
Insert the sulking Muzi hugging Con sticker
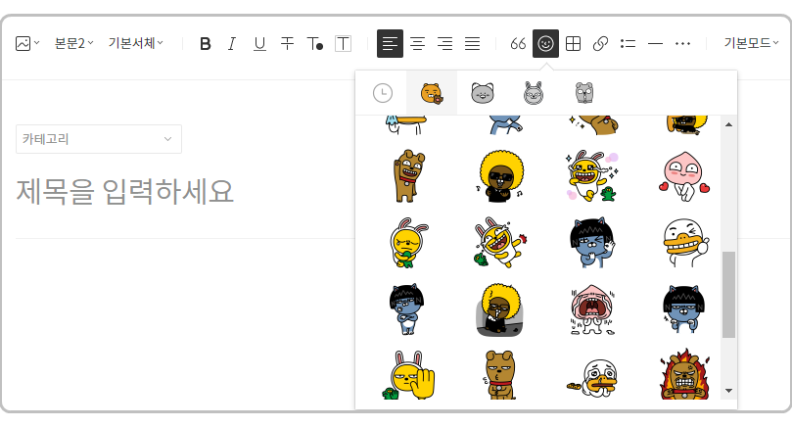pyautogui.click(x=408, y=243)
